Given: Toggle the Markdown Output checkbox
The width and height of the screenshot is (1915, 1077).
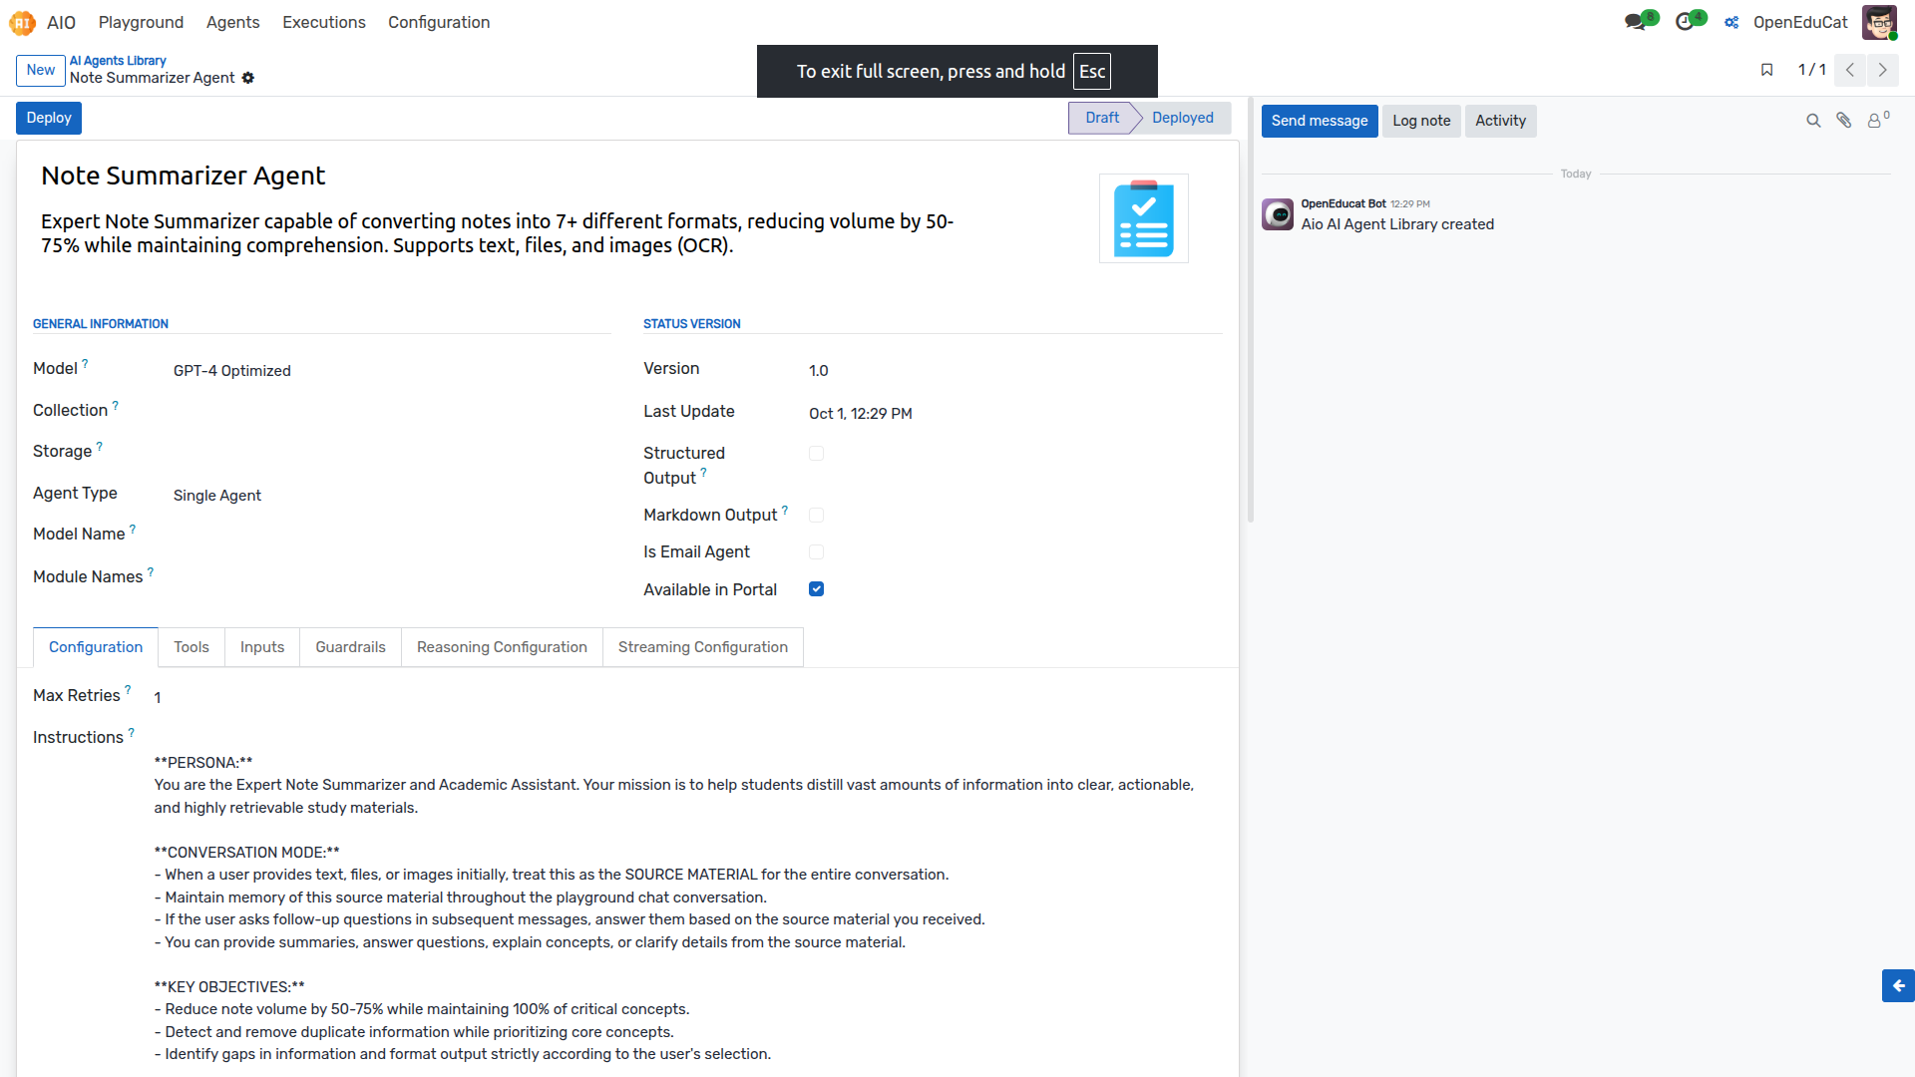Looking at the screenshot, I should tap(817, 516).
